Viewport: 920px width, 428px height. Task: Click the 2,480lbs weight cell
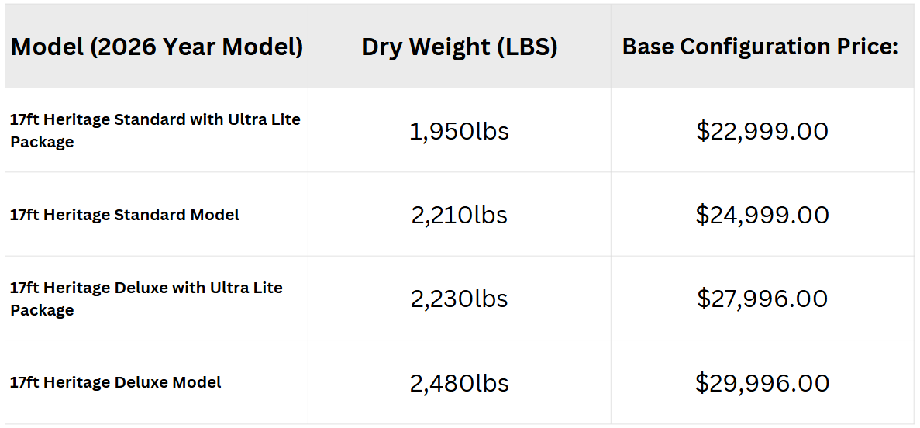[x=460, y=383]
